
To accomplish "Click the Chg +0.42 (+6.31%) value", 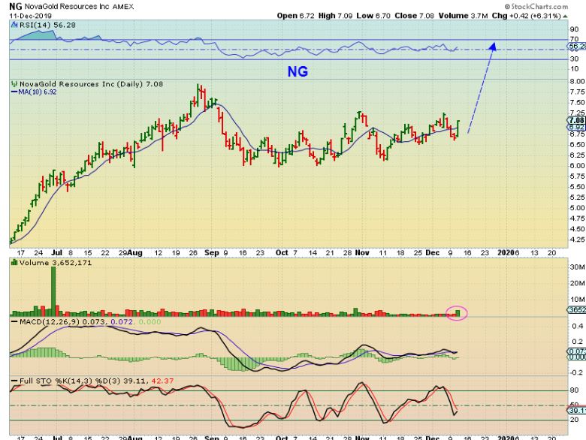I will pyautogui.click(x=527, y=16).
